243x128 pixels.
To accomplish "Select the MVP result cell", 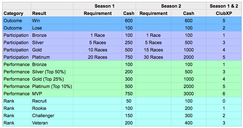I will click(37, 94).
